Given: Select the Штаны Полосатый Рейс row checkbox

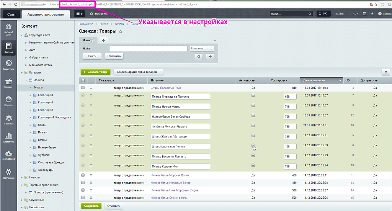Looking at the screenshot, I should [x=83, y=88].
